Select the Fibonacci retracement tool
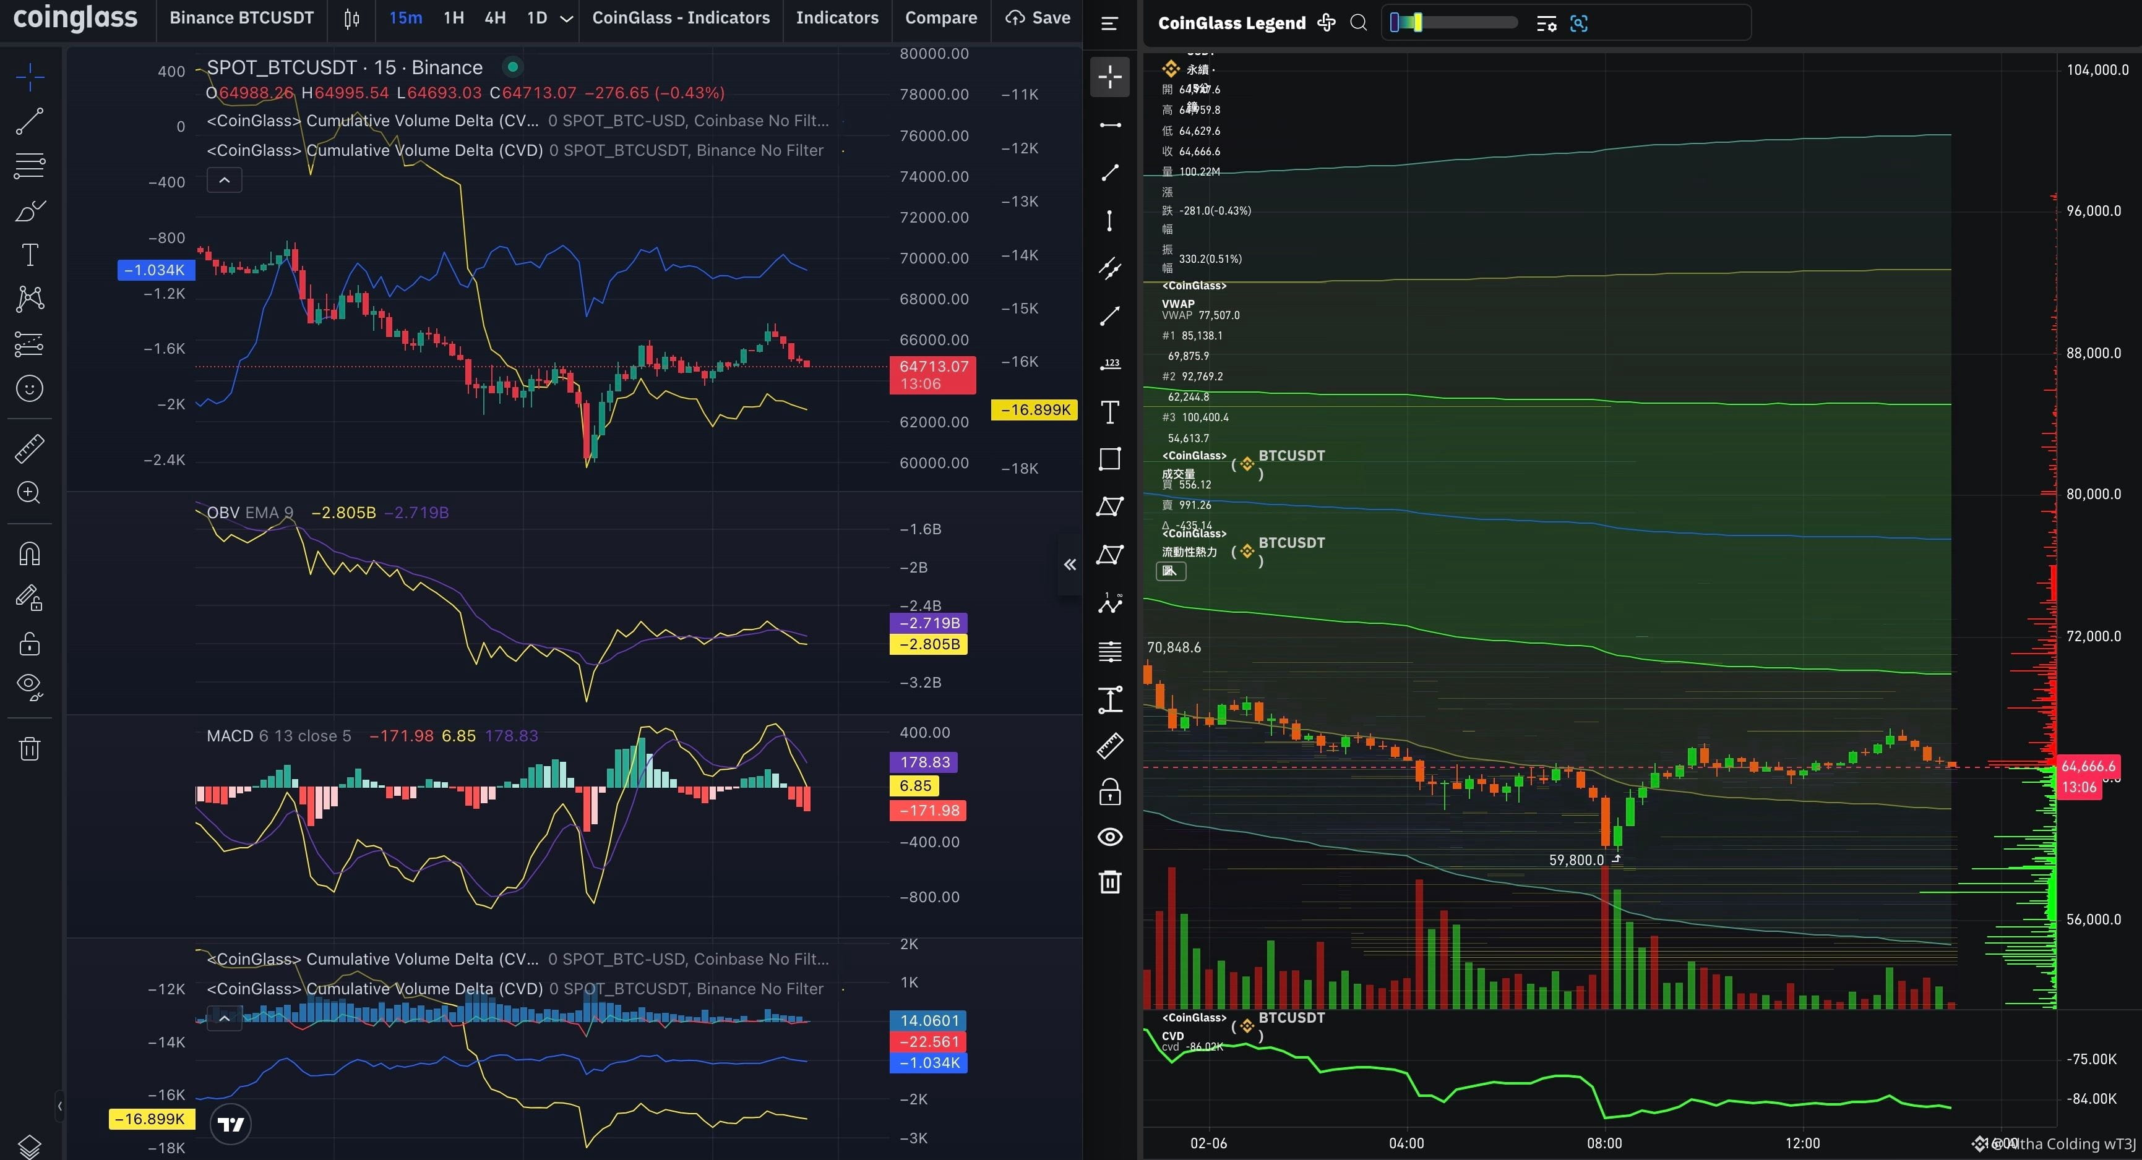 (30, 165)
